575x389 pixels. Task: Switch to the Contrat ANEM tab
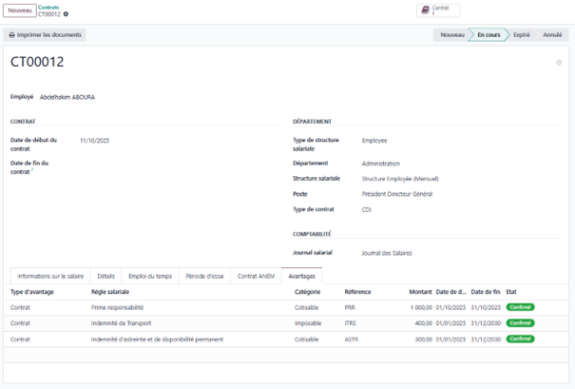[256, 276]
